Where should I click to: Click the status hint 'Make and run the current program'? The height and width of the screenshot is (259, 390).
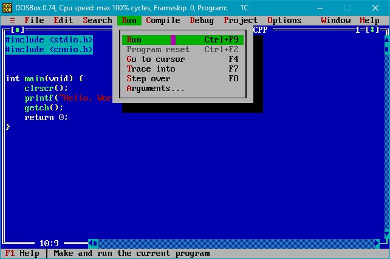tap(132, 254)
